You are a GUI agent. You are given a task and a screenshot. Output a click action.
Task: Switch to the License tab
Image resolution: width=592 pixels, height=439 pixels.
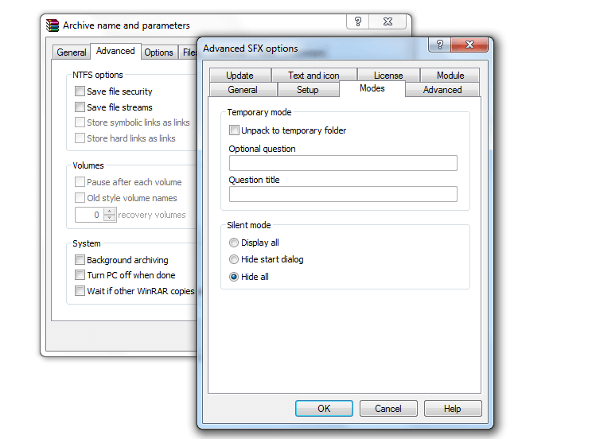(388, 75)
